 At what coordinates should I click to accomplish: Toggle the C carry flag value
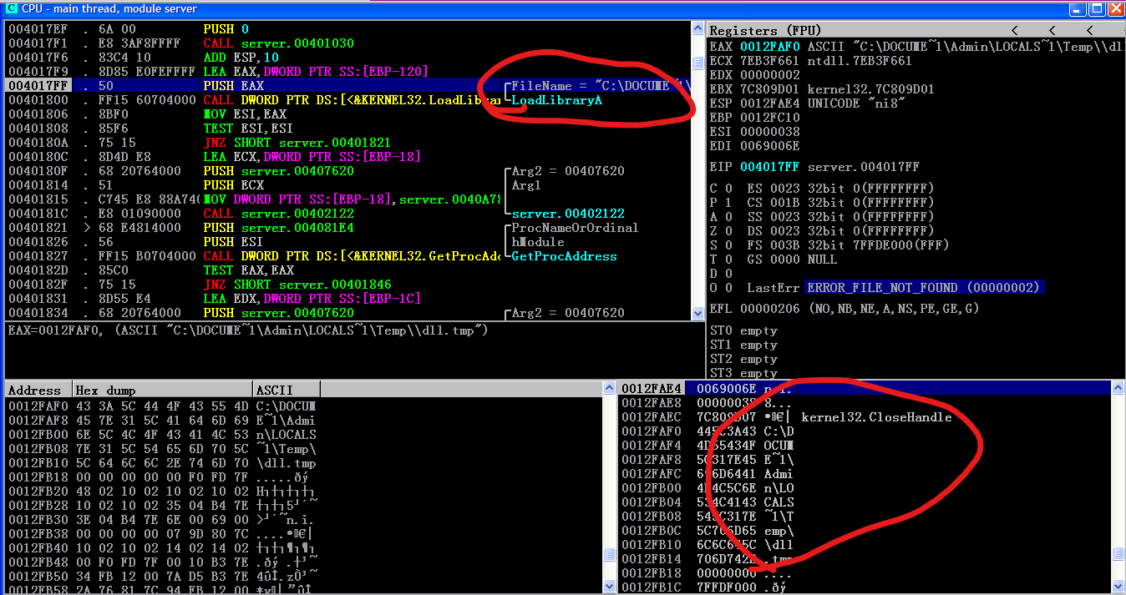click(x=728, y=188)
